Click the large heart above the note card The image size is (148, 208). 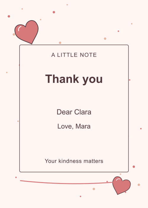pyautogui.click(x=27, y=32)
